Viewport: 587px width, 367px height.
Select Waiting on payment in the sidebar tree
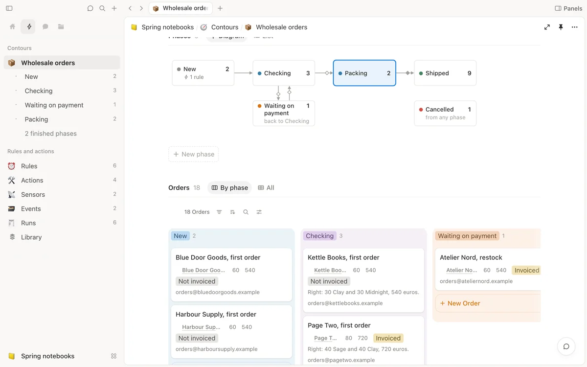[62, 105]
